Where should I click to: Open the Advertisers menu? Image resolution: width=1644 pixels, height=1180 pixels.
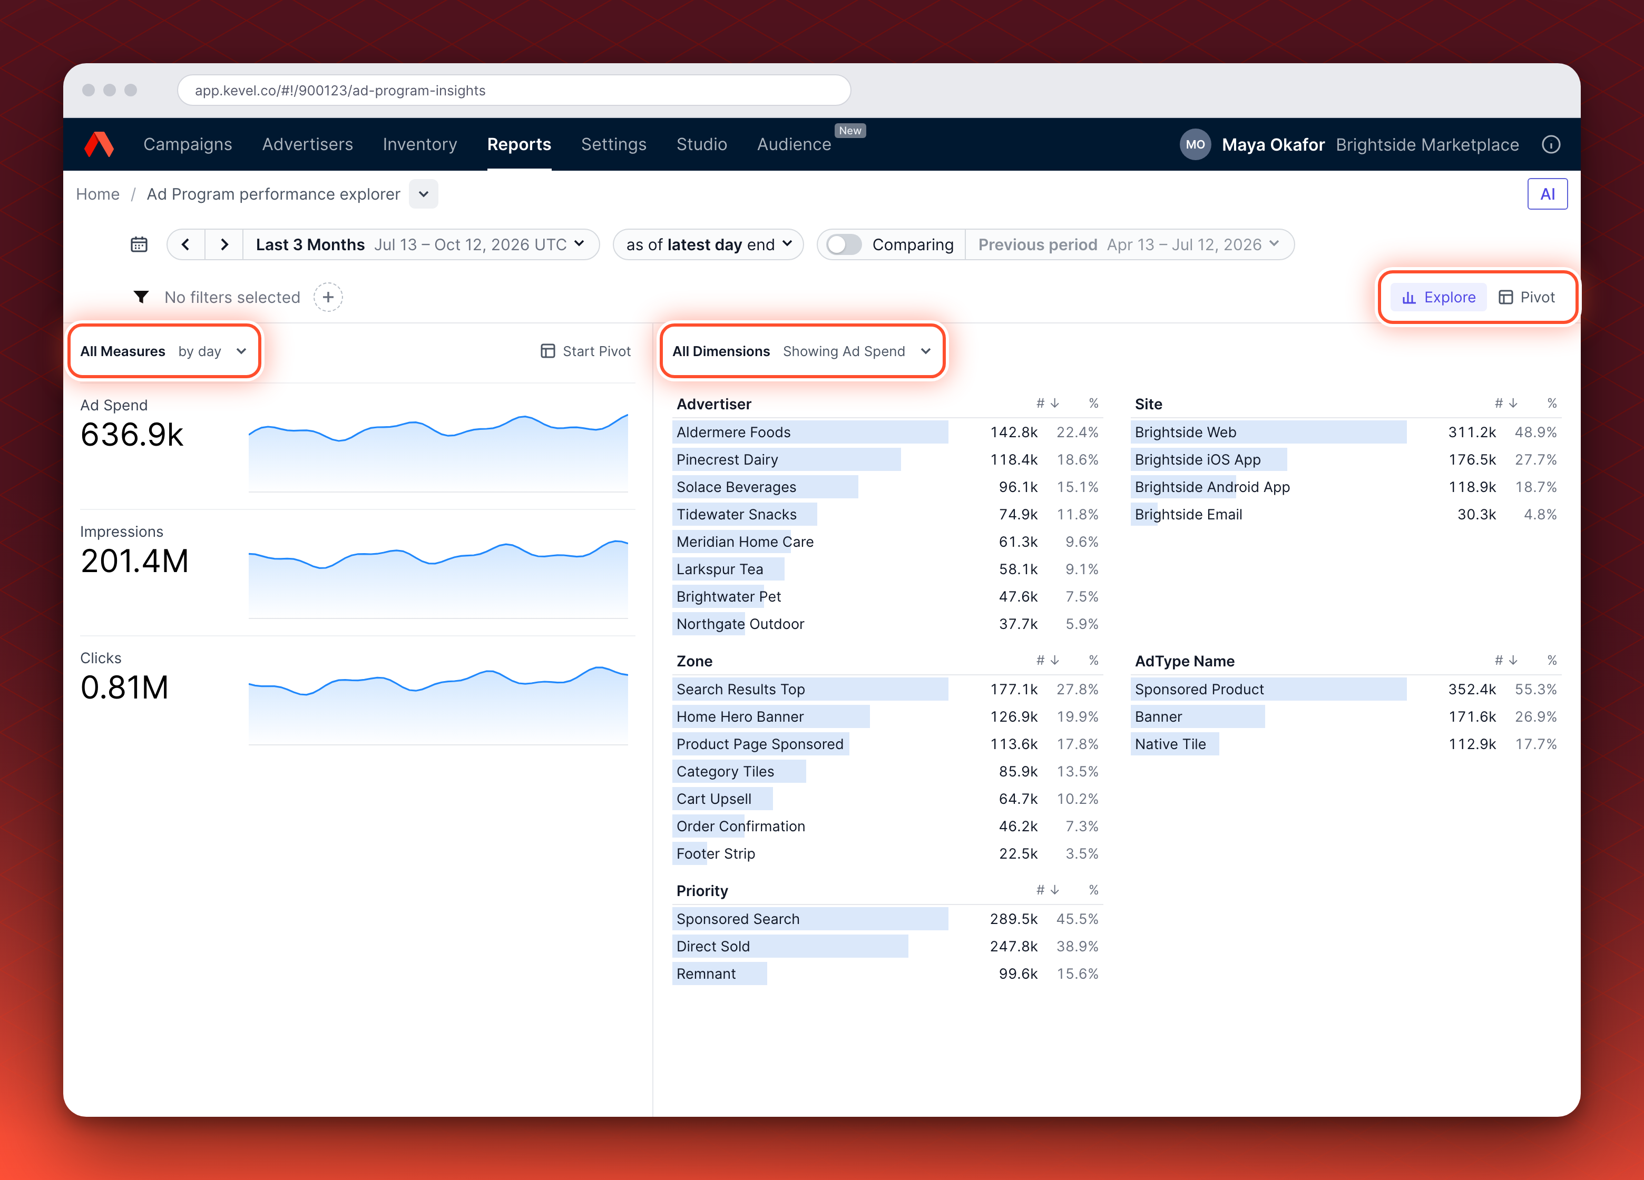(307, 144)
